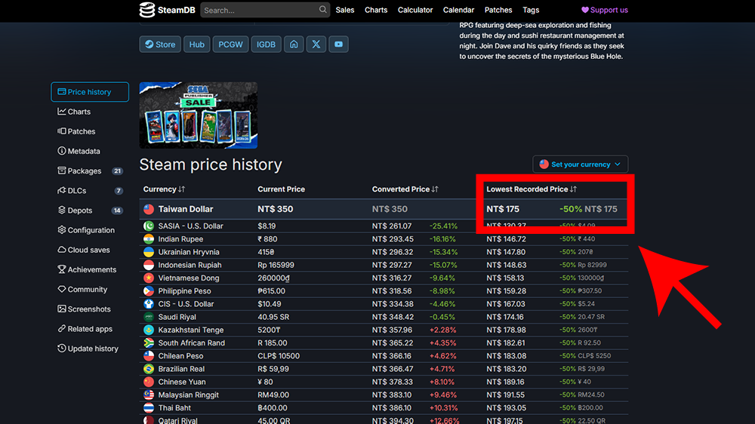This screenshot has width=755, height=424.
Task: Open the Set your currency dropdown
Action: (x=580, y=164)
